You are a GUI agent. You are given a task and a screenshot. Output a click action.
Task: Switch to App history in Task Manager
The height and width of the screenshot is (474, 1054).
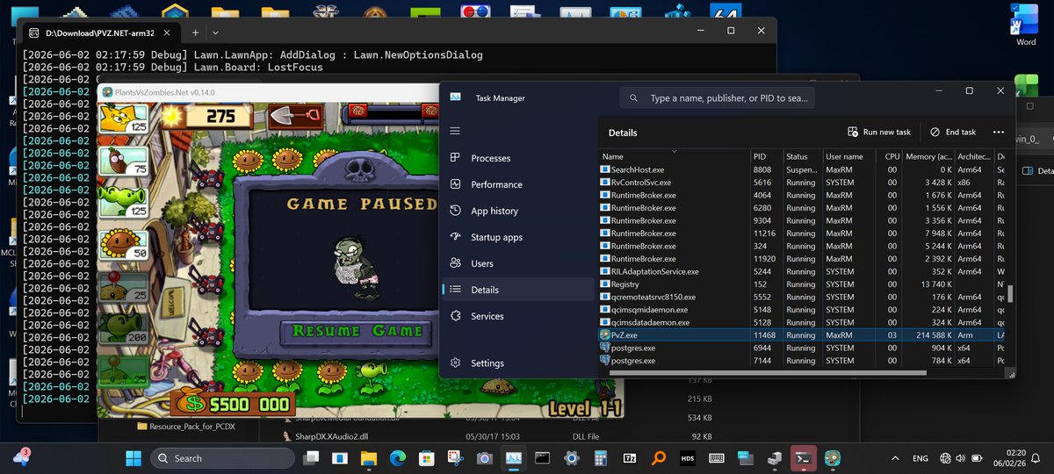click(520, 211)
